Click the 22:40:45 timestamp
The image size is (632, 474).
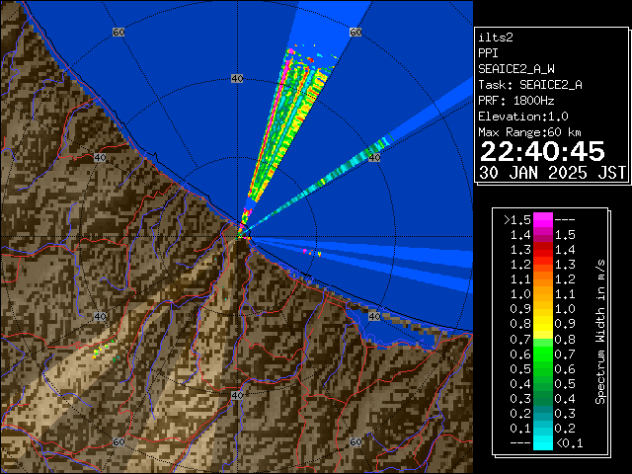[542, 152]
